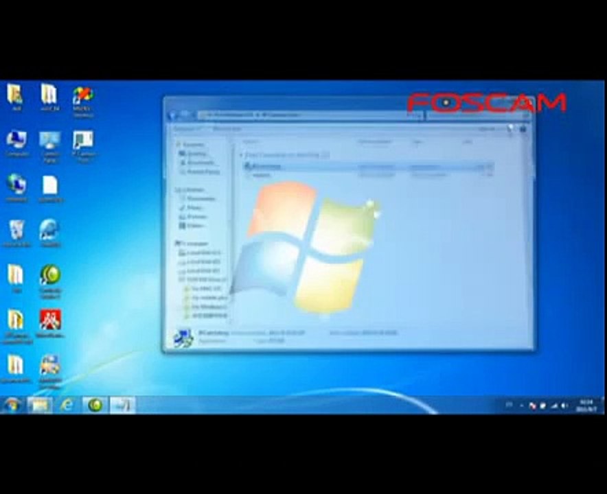Select Desktop under Favorites in Explorer sidebar

click(x=193, y=154)
